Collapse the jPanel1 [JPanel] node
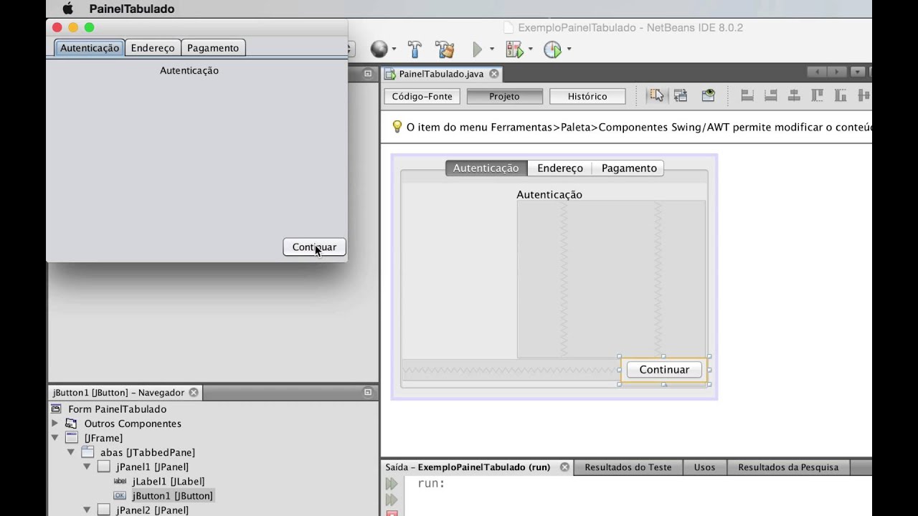This screenshot has width=918, height=516. click(x=87, y=467)
